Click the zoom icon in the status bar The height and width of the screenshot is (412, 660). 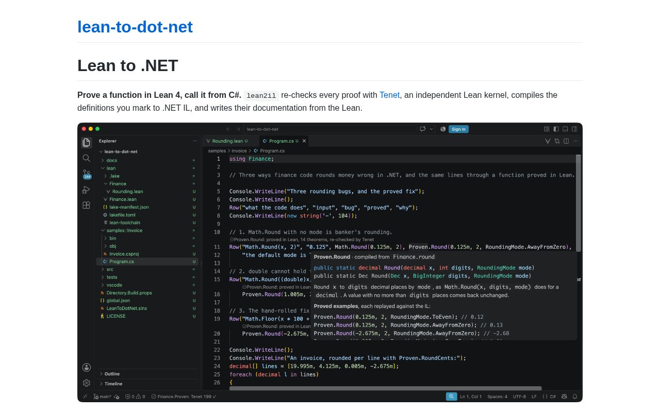point(452,397)
